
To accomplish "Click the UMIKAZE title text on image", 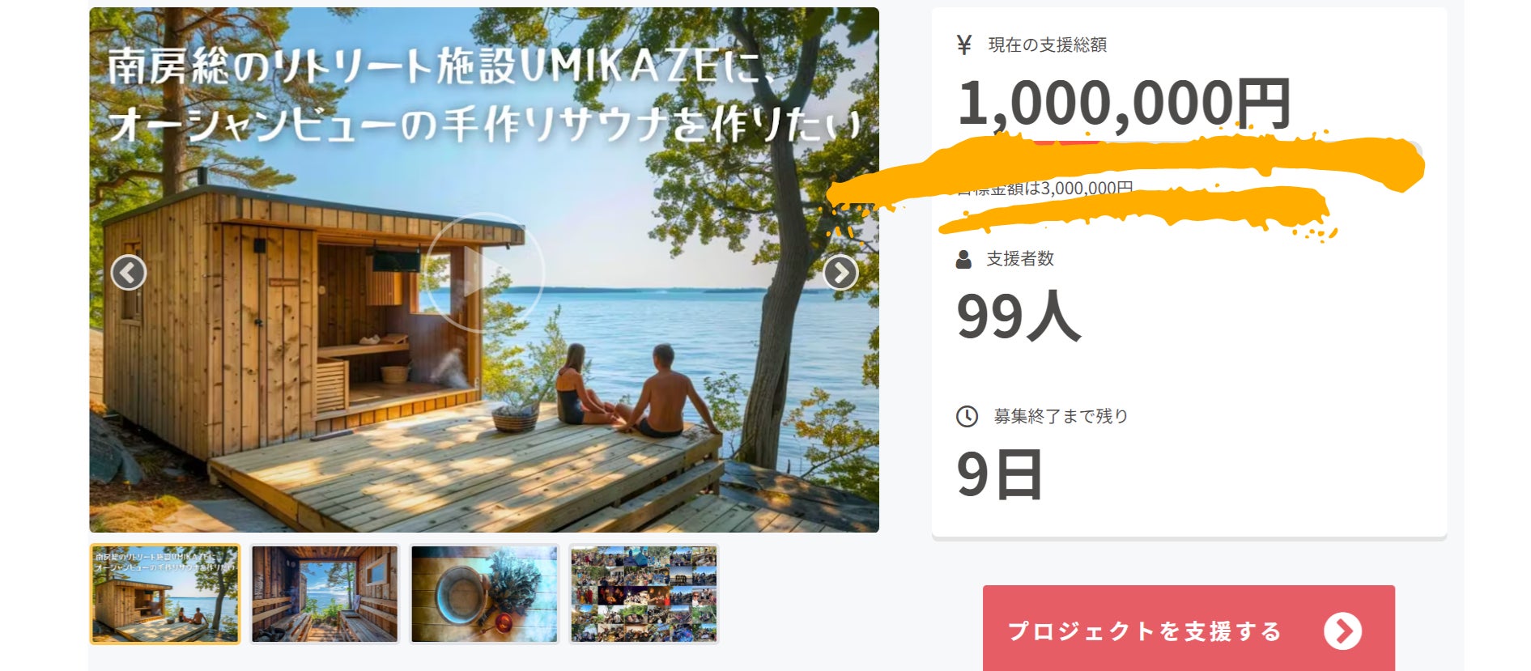I will pyautogui.click(x=618, y=66).
